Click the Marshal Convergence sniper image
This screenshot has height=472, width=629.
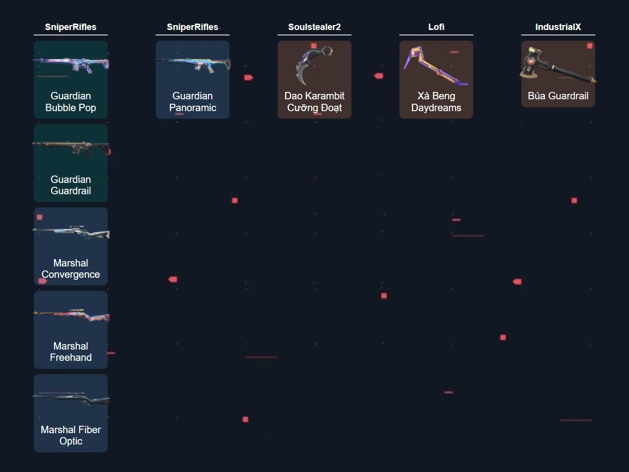71,232
